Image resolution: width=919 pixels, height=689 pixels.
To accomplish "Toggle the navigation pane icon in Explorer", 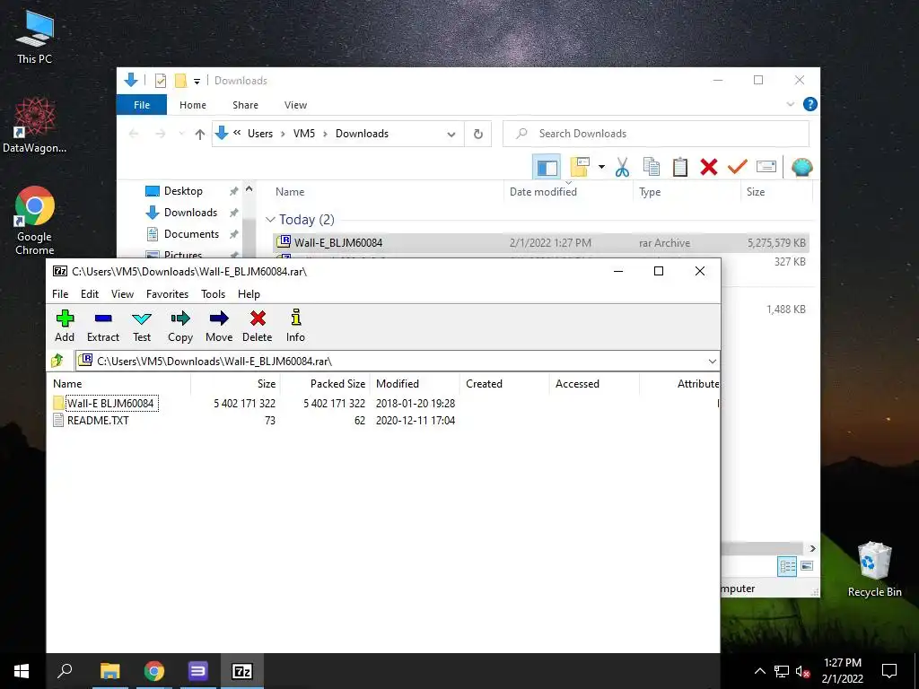I will click(547, 167).
